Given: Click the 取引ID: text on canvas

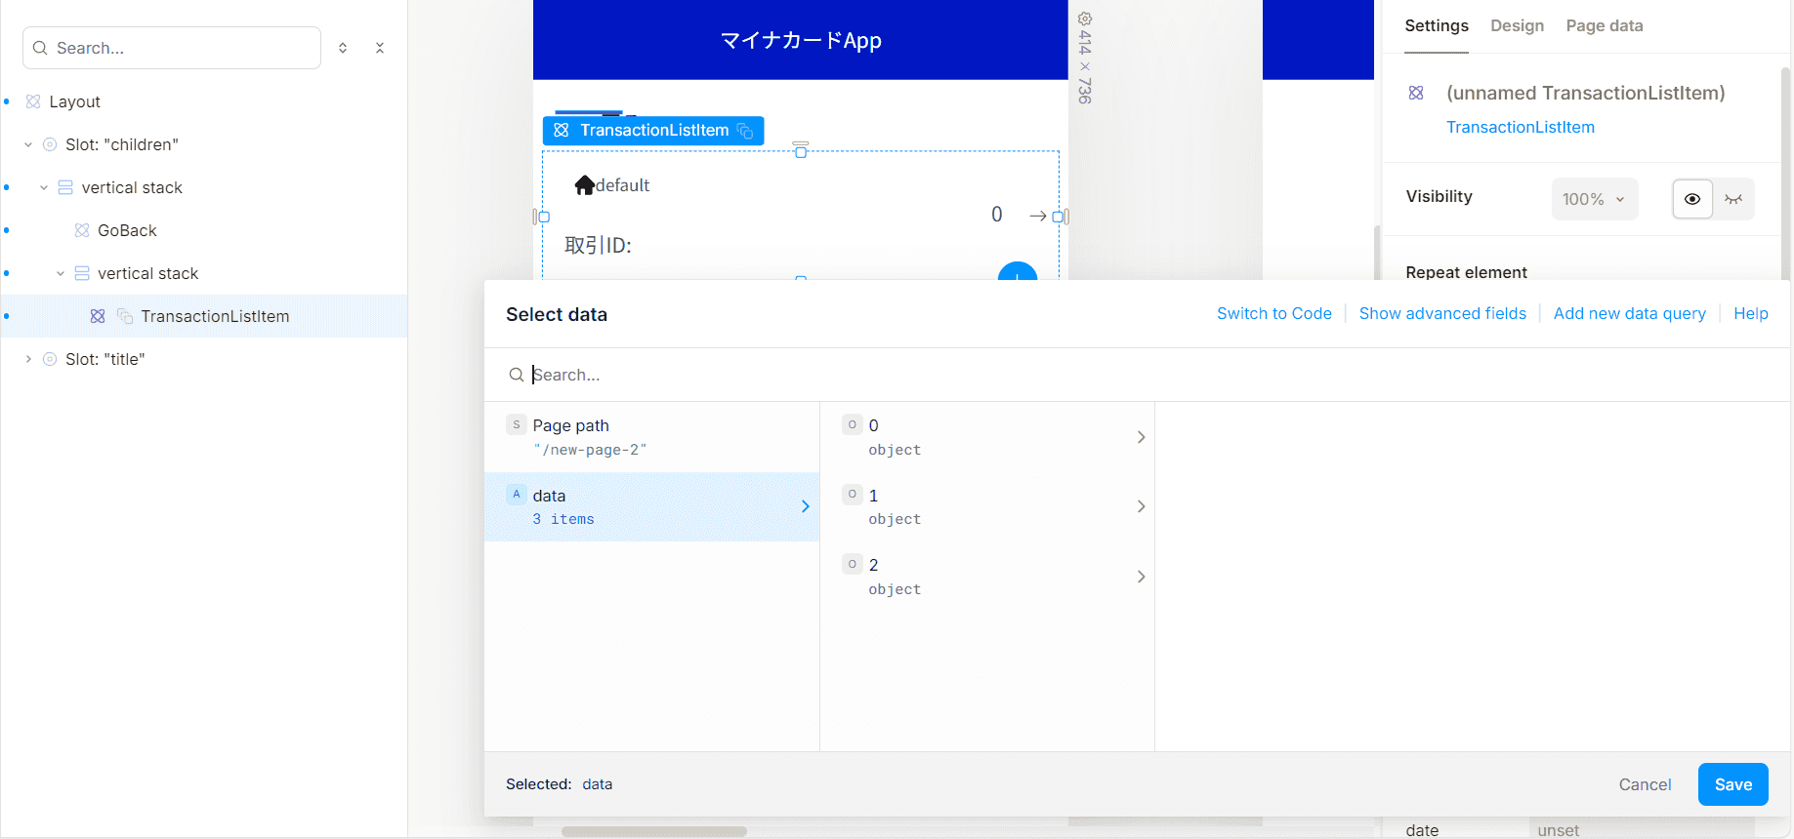Looking at the screenshot, I should tap(598, 246).
